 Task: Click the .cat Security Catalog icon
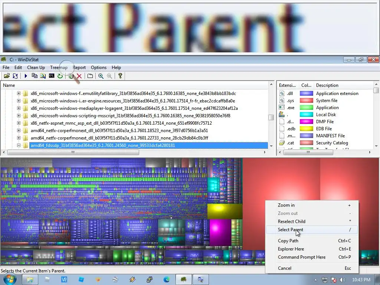282,143
